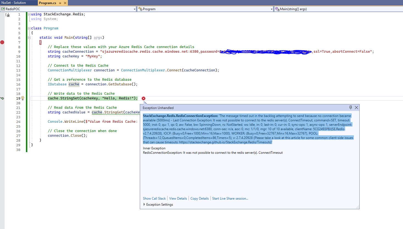This screenshot has height=229, width=403.
Task: Collapse the class Program block
Action: 29,28
